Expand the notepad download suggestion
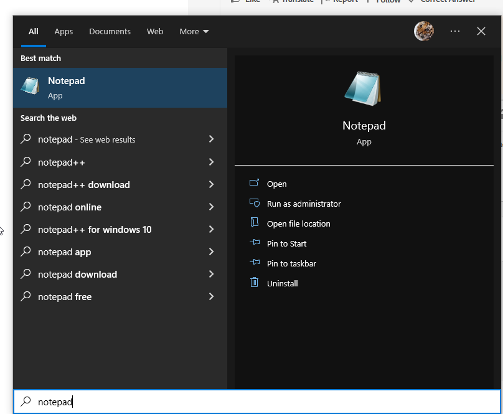 click(210, 274)
